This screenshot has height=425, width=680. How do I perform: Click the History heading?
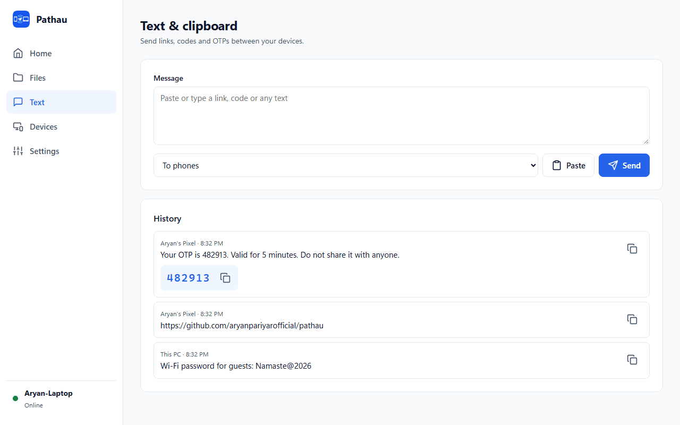click(167, 218)
